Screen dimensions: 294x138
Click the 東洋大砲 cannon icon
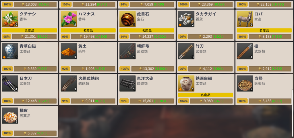pos(127,83)
